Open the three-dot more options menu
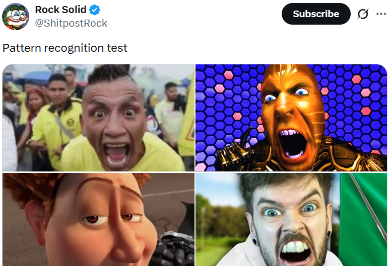This screenshot has width=389, height=266. (x=381, y=14)
